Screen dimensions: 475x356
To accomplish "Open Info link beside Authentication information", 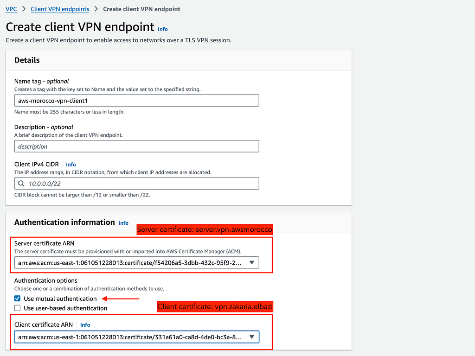I will 123,223.
